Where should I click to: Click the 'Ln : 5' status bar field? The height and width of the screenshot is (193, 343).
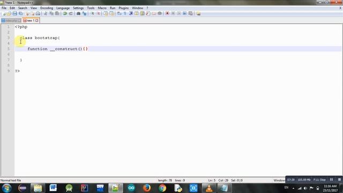pyautogui.click(x=212, y=181)
